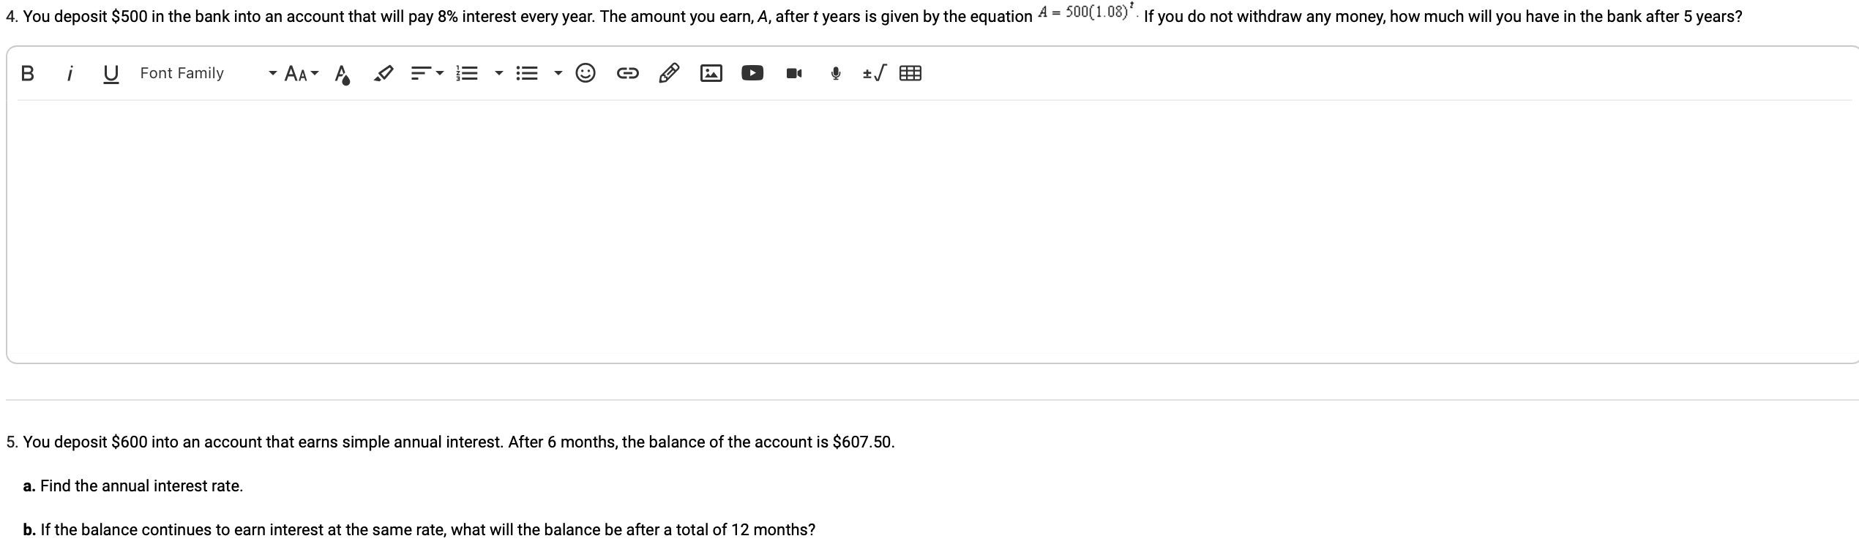Insert a table
The height and width of the screenshot is (544, 1859).
pos(910,72)
